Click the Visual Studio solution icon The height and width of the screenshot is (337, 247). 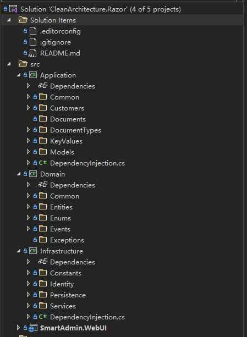pos(13,9)
